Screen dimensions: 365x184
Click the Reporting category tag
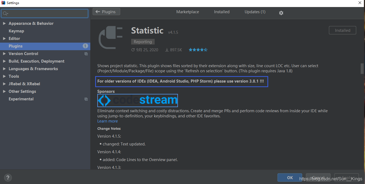click(x=143, y=42)
